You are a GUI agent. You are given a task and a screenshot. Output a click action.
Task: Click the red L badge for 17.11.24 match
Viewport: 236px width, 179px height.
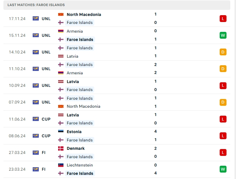tap(223, 19)
